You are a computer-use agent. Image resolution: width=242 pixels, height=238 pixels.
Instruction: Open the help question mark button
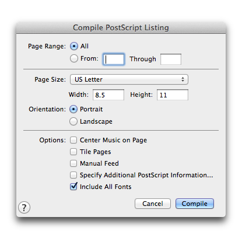pyautogui.click(x=24, y=208)
